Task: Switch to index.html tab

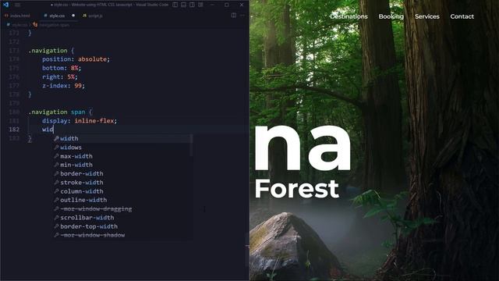Action: pos(17,16)
